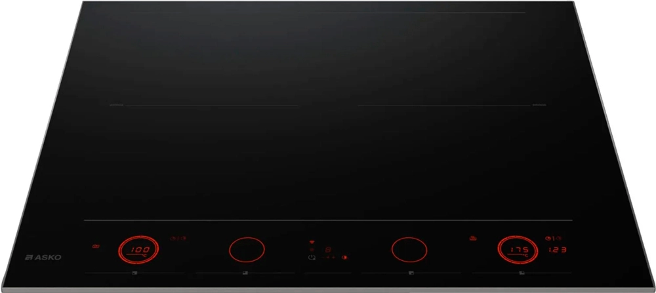Tap the ASKO logo
The height and width of the screenshot is (293, 656).
tap(43, 258)
